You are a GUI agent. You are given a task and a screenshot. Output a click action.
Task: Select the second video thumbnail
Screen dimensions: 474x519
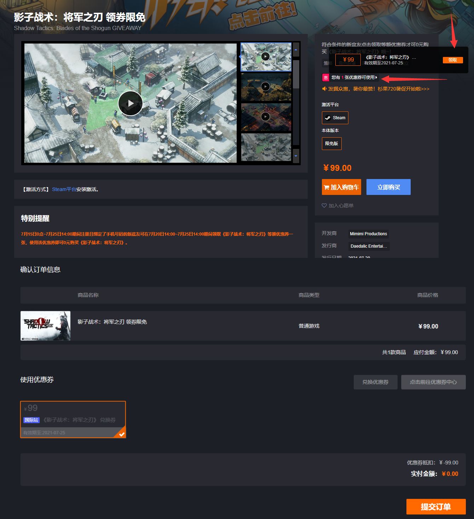tap(266, 87)
